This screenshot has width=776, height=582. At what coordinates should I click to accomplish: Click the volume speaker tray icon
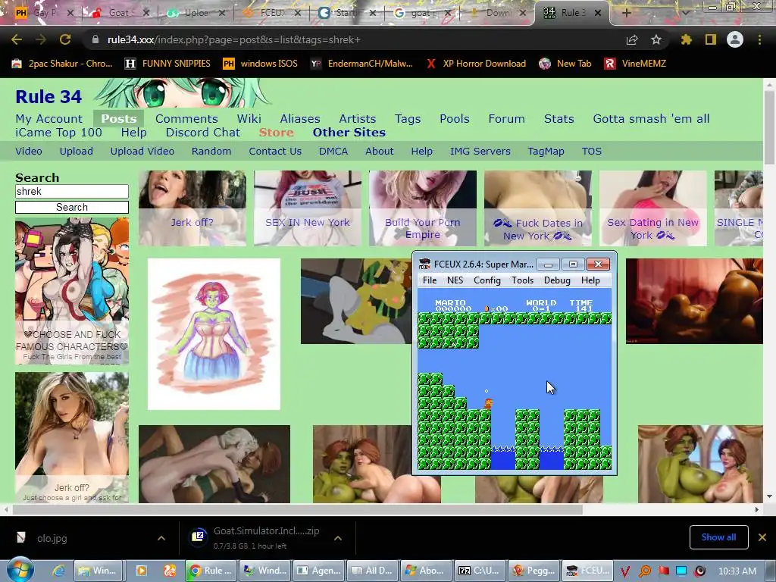click(x=699, y=571)
